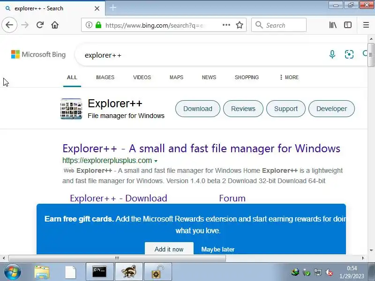Open the page actions three-dot menu
Image resolution: width=375 pixels, height=281 pixels.
(x=226, y=25)
